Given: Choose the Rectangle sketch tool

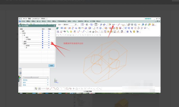Looking at the screenshot, I should pyautogui.click(x=67, y=89).
